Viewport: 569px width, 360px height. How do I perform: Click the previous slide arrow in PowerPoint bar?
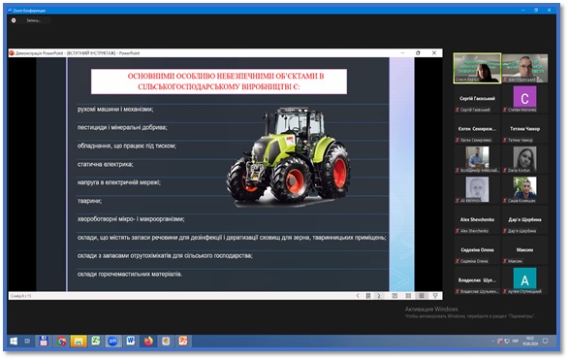coord(358,296)
